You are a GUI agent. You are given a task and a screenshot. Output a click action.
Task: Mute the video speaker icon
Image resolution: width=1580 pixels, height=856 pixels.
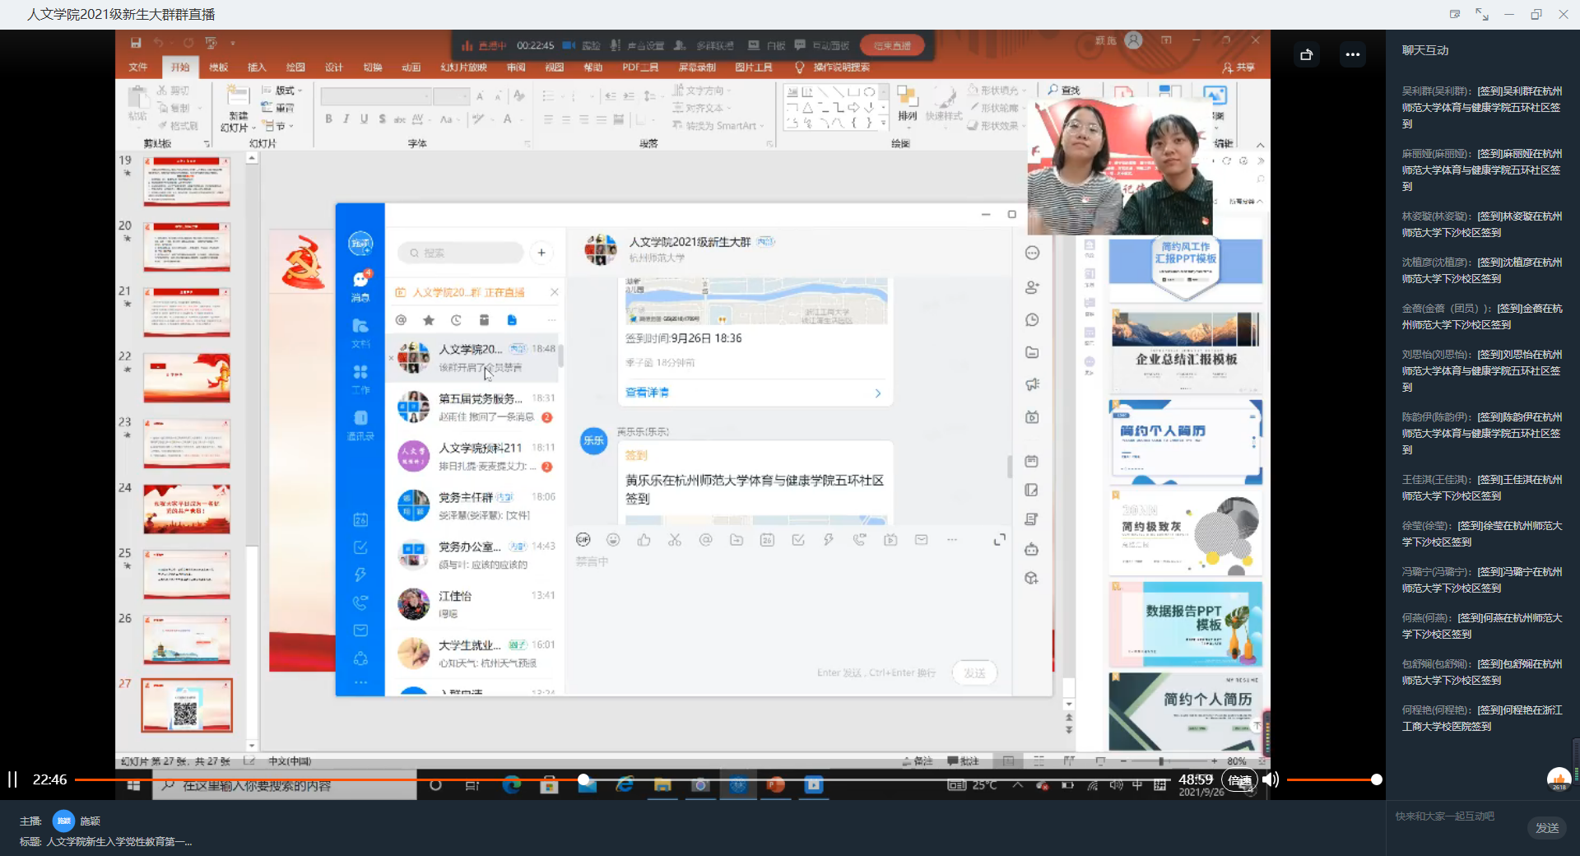click(1271, 779)
